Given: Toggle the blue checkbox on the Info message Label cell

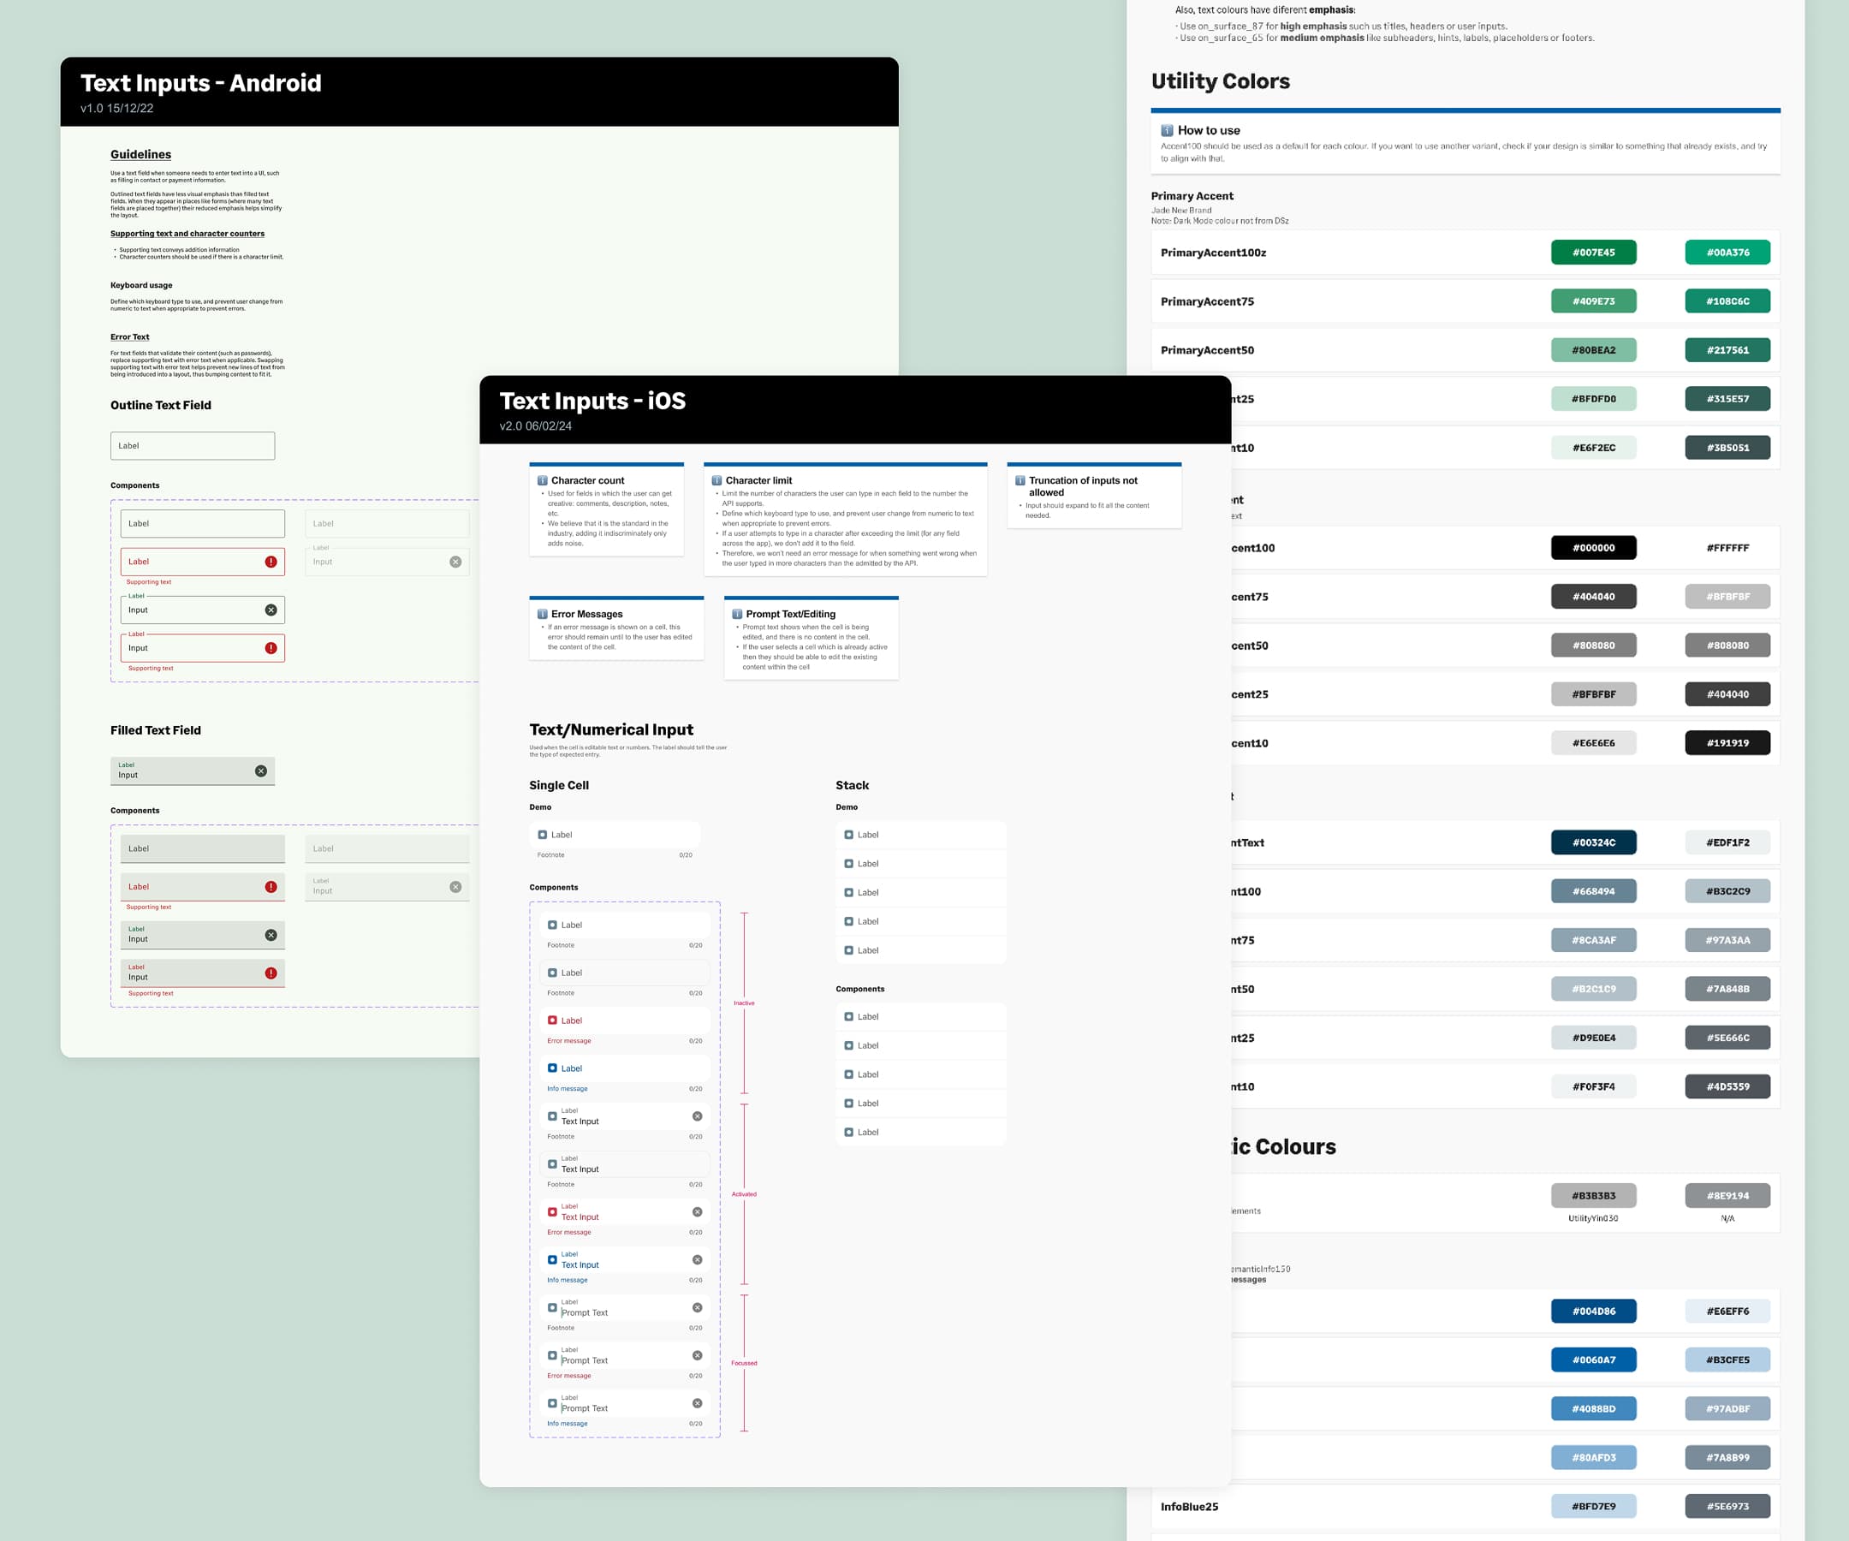Looking at the screenshot, I should tap(552, 1068).
